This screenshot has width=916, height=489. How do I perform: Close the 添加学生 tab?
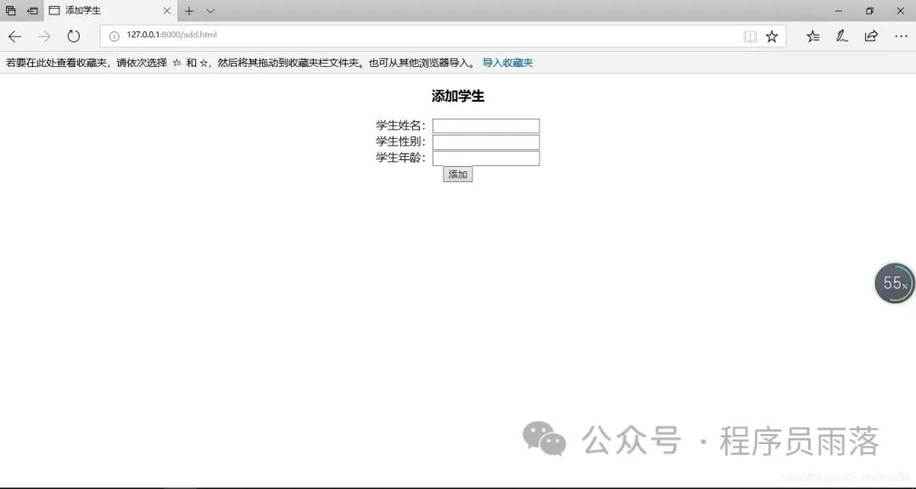(167, 10)
